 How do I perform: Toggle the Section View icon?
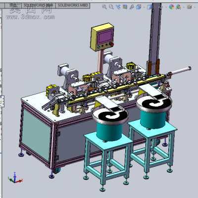pyautogui.click(x=125, y=7)
